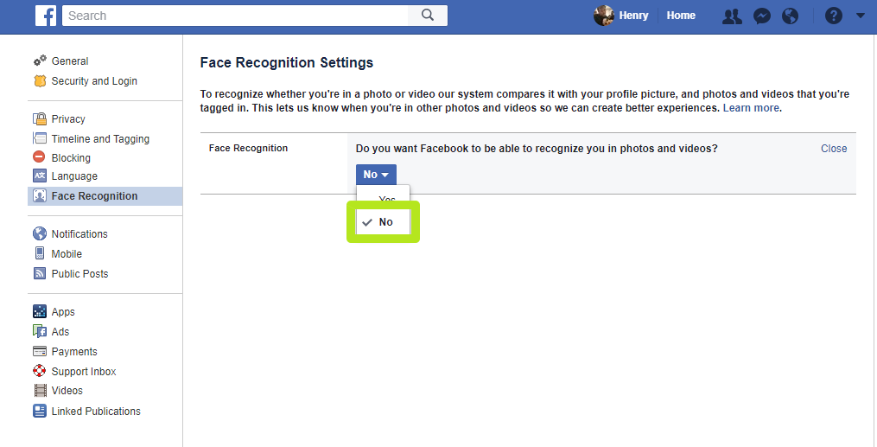Click the General gears icon in sidebar

point(40,61)
